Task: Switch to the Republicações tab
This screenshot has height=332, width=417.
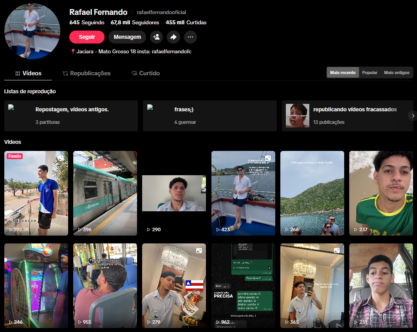Action: [87, 73]
